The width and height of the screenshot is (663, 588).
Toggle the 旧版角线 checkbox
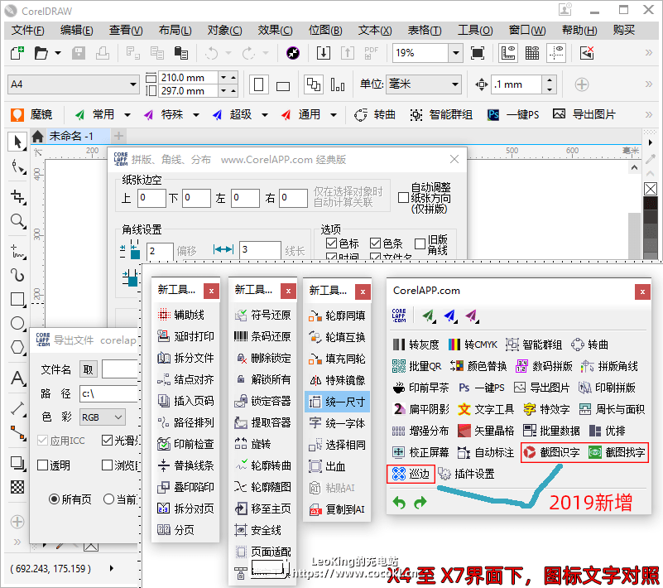(x=420, y=244)
